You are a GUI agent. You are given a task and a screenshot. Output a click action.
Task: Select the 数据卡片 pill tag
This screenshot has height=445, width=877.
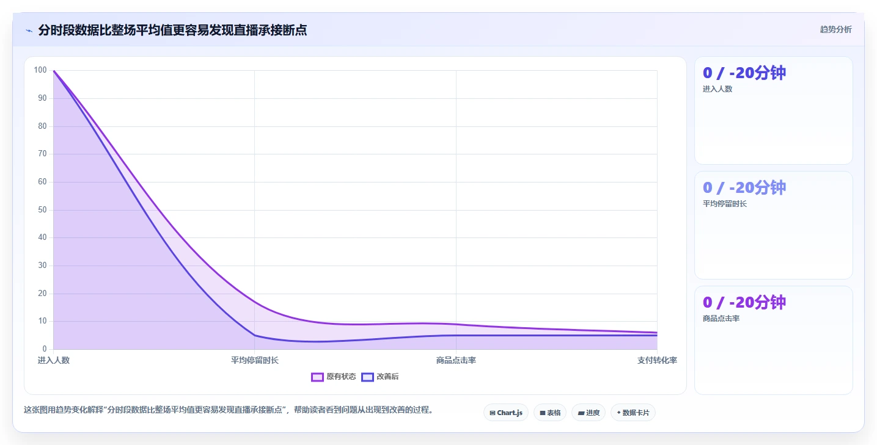[x=633, y=413]
